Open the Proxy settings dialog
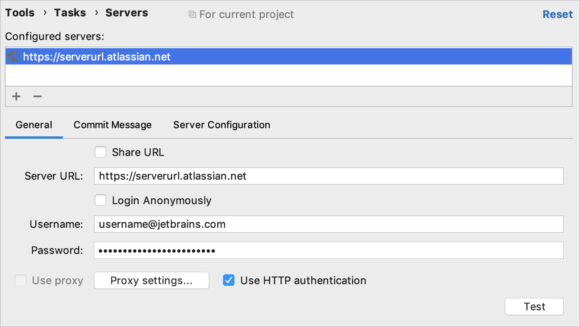 point(151,280)
